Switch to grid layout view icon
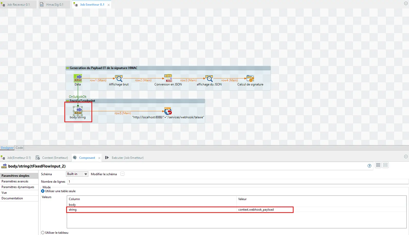The width and height of the screenshot is (409, 235). click(x=378, y=165)
